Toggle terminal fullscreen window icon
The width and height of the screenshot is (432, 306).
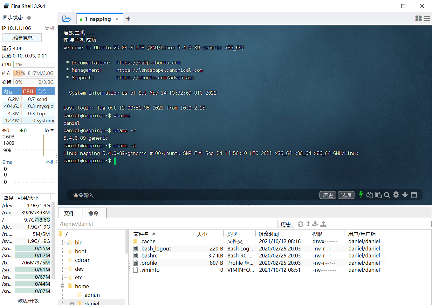(414, 195)
